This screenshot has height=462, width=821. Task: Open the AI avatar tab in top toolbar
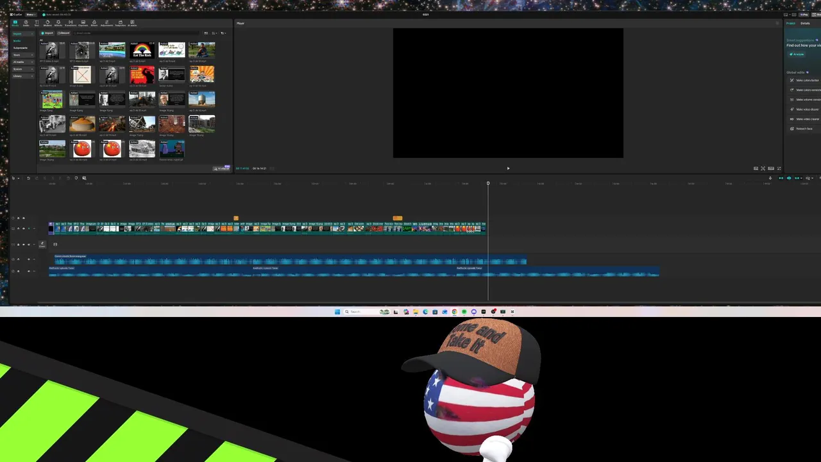[132, 23]
